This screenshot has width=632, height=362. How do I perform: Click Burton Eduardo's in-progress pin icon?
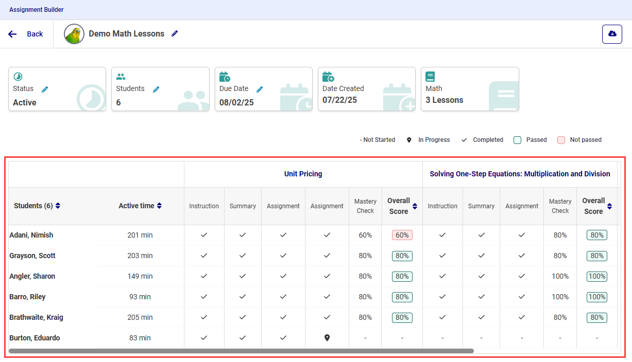coord(327,338)
